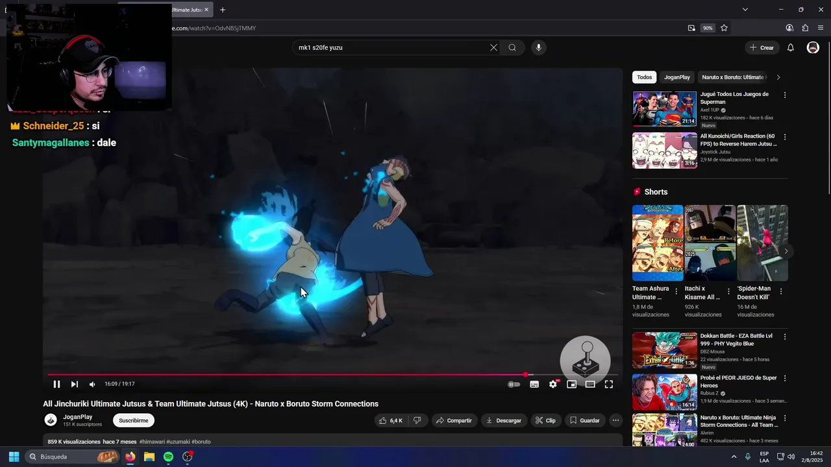Open Team Ashura Ultimate short
Viewport: 831px width, 467px height.
pyautogui.click(x=658, y=243)
